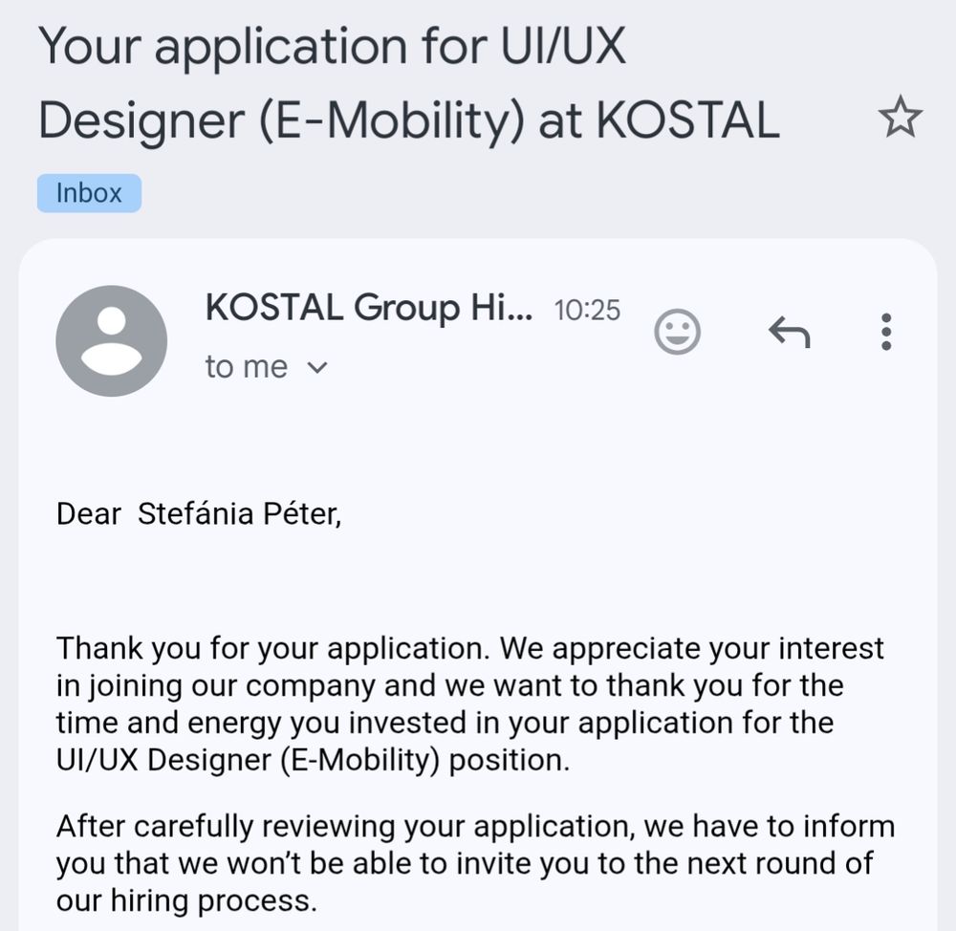Reply to KOSTAL Group using the arrow icon
956x931 pixels.
pyautogui.click(x=789, y=332)
